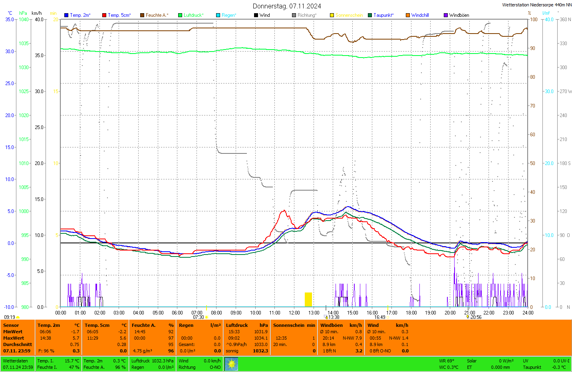572x372 pixels.
Task: Click the Wetterstation Niedersorpe 440m NN label
Action: tap(536, 5)
